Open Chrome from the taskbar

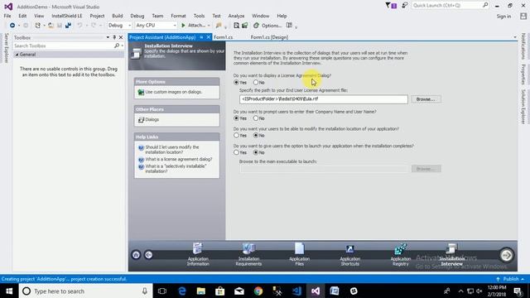click(x=258, y=291)
